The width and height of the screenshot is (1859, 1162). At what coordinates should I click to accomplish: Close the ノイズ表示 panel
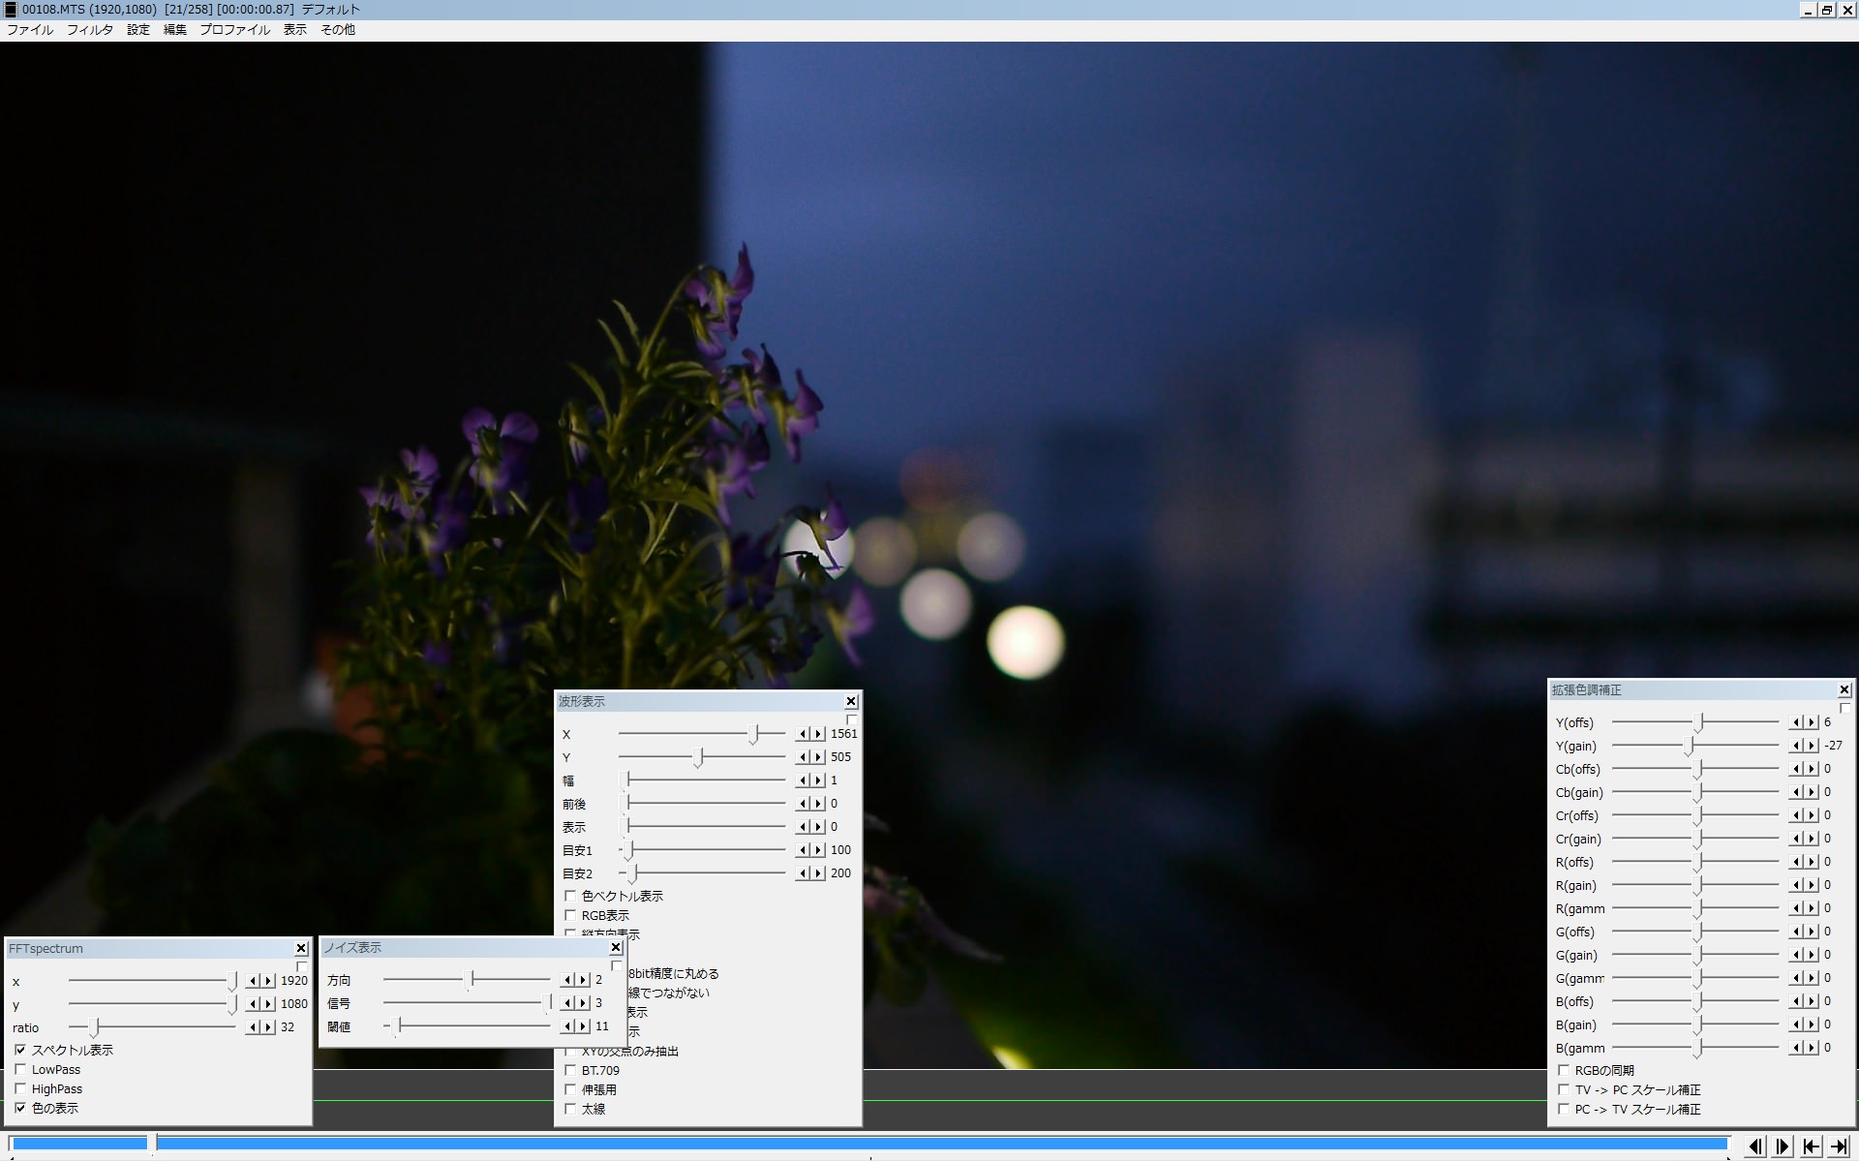616,948
